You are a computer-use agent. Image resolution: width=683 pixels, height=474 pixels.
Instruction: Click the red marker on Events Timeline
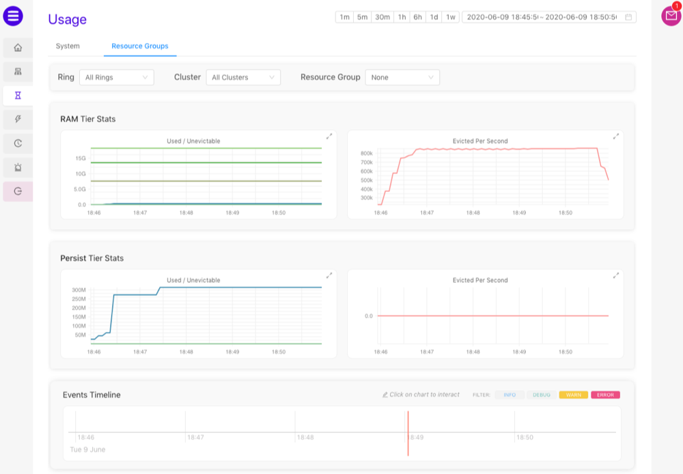(x=408, y=432)
